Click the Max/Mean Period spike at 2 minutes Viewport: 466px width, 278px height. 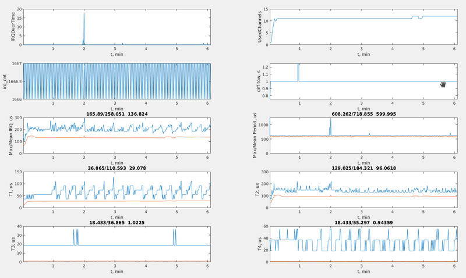click(x=330, y=127)
